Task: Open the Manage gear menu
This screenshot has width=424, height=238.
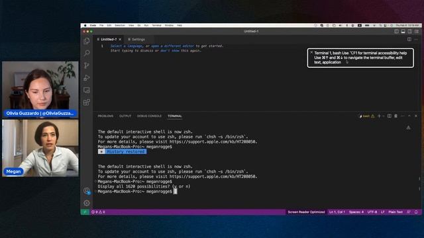Action: pos(87,203)
